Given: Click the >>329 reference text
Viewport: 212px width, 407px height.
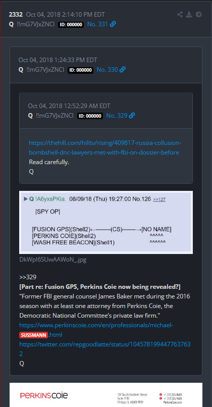Looking at the screenshot, I should click(x=28, y=277).
